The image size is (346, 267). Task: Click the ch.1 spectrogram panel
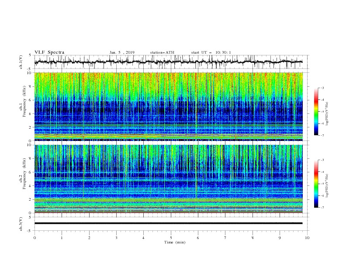tap(168, 106)
